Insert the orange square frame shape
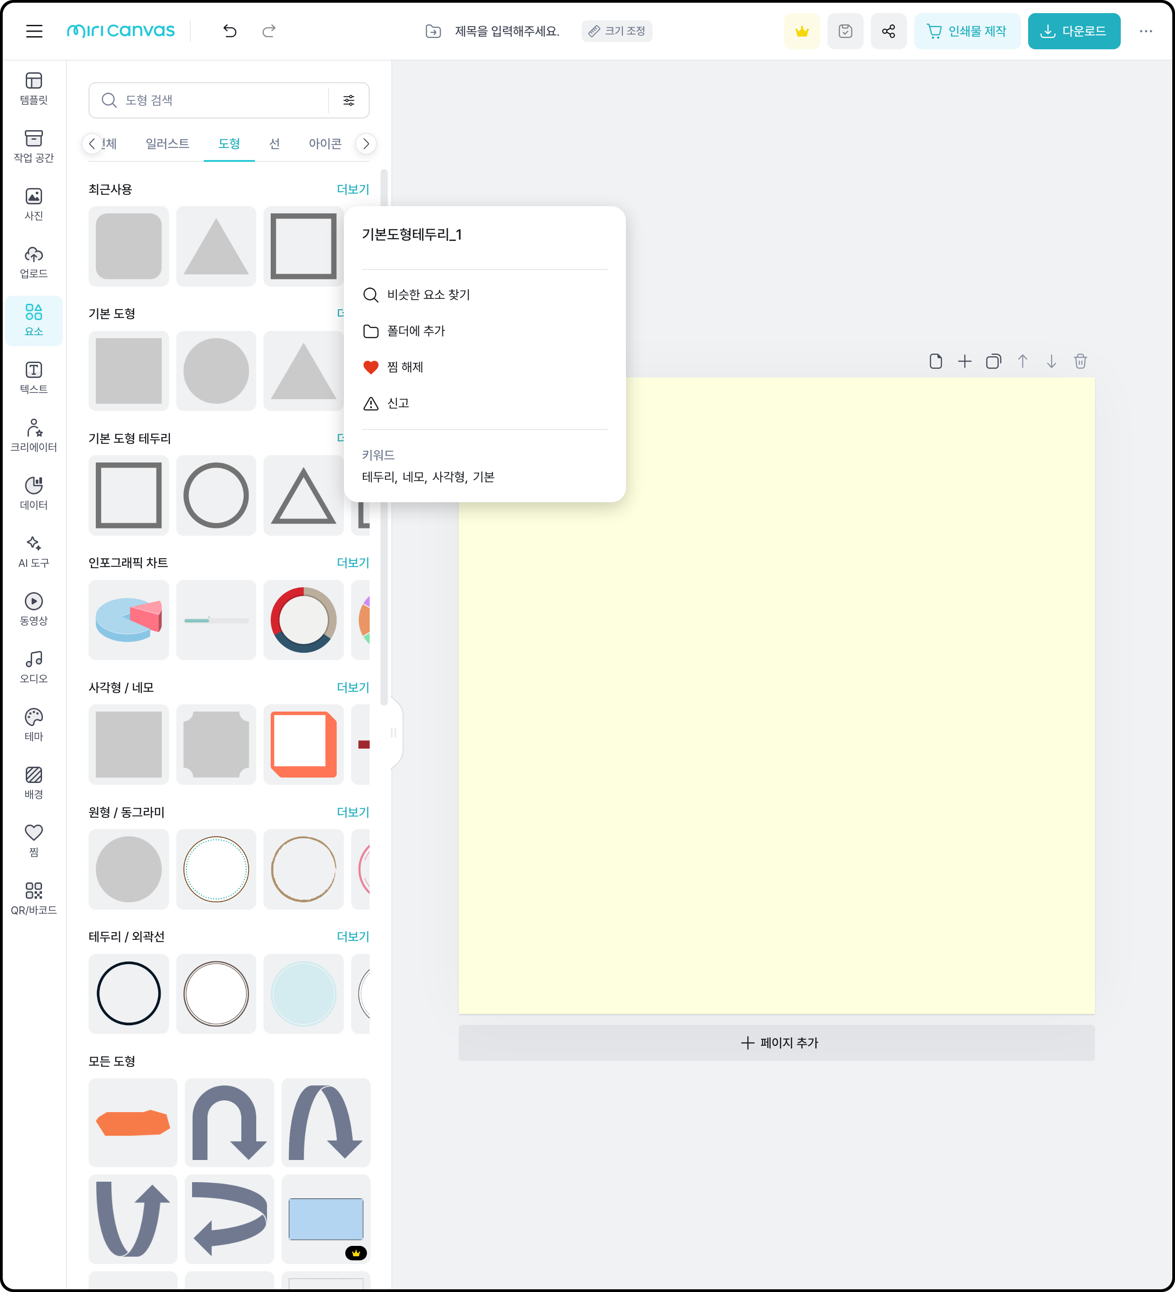Image resolution: width=1175 pixels, height=1292 pixels. click(303, 745)
